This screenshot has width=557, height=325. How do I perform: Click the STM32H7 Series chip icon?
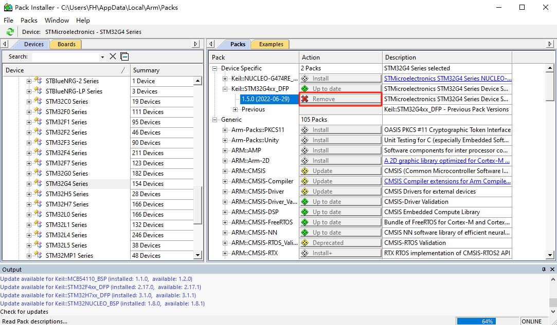[38, 204]
